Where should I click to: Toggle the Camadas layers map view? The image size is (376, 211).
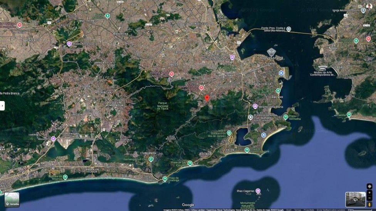(12, 199)
